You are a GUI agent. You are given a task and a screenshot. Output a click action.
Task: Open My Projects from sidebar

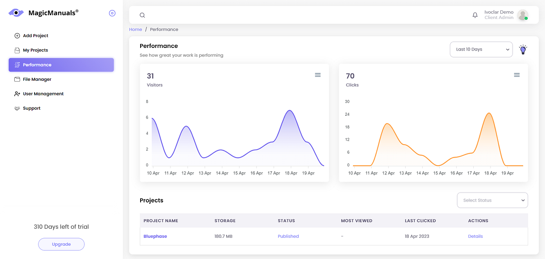click(x=35, y=50)
